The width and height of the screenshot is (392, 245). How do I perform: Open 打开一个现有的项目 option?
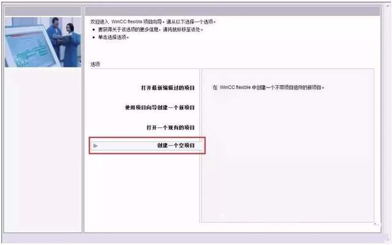coord(170,127)
